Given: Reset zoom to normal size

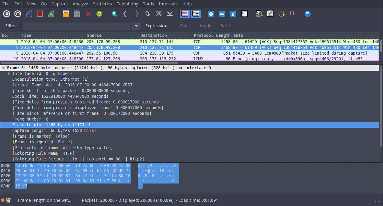Looking at the screenshot, I should coord(233,14).
